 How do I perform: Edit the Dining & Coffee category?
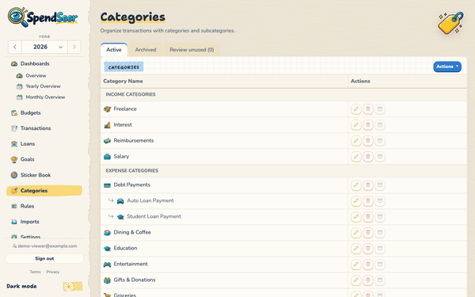point(356,232)
